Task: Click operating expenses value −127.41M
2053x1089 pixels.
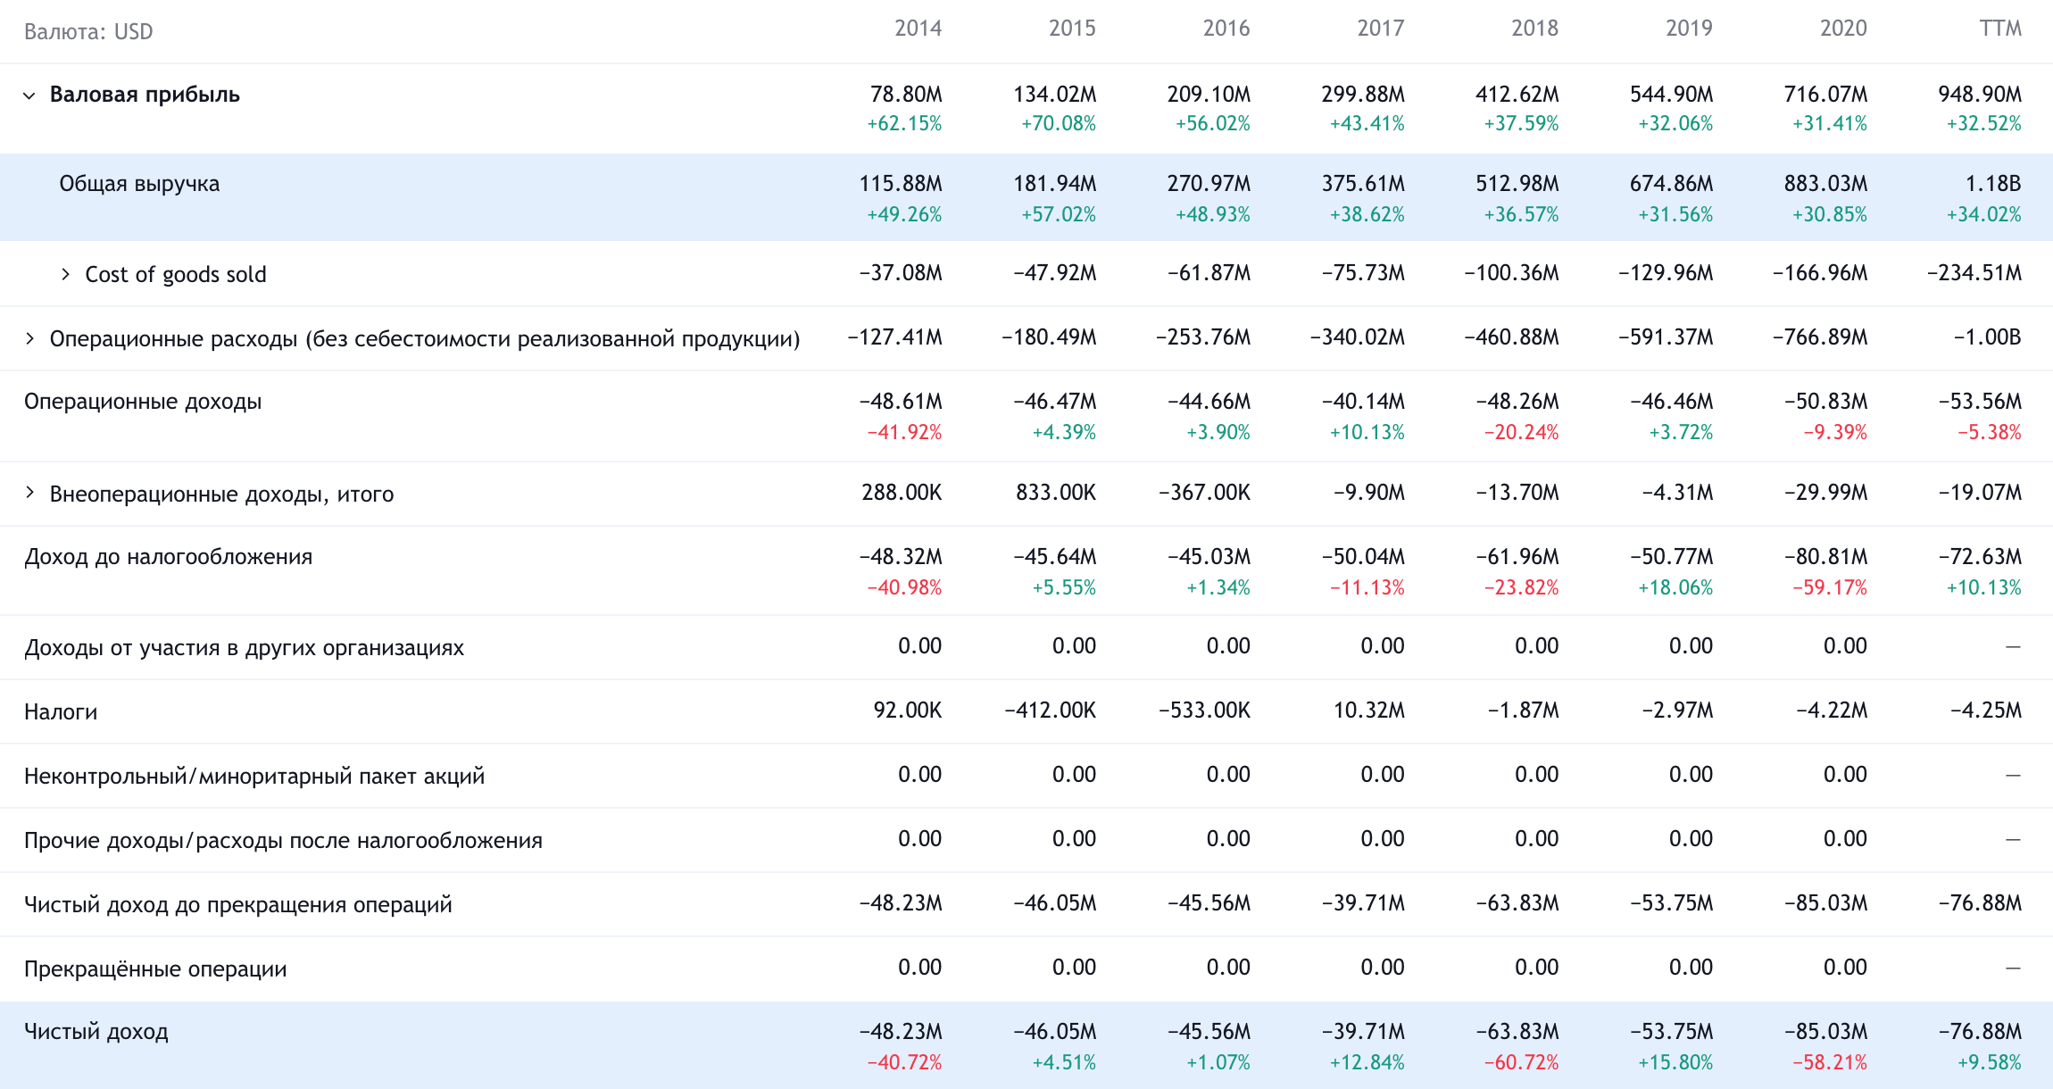Action: point(894,337)
